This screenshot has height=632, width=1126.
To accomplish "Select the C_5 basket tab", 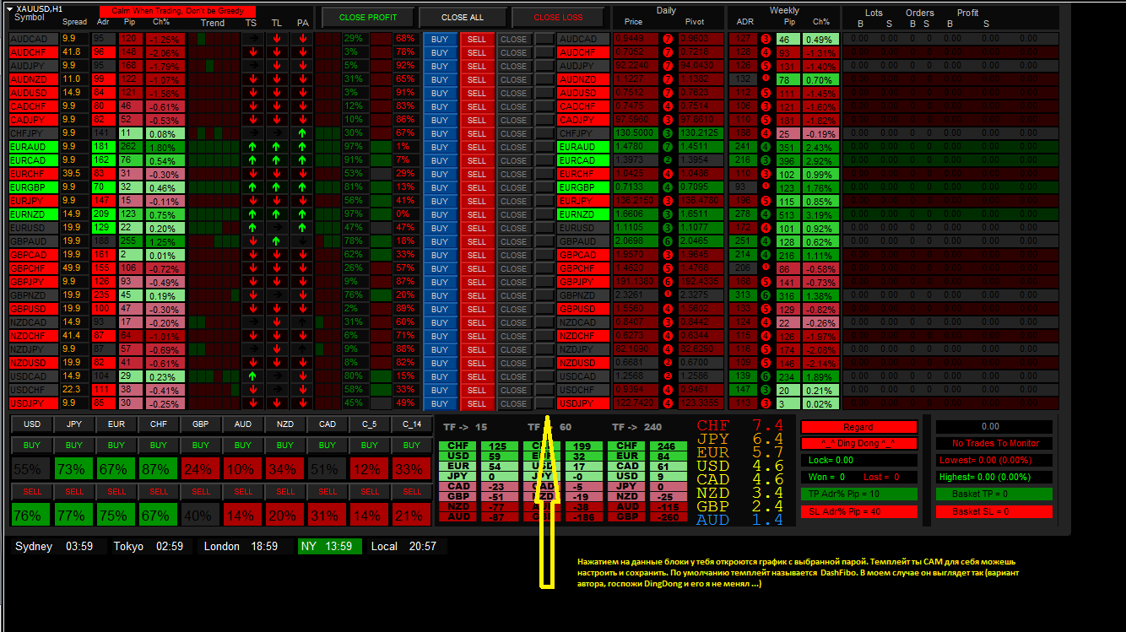I will pyautogui.click(x=370, y=424).
